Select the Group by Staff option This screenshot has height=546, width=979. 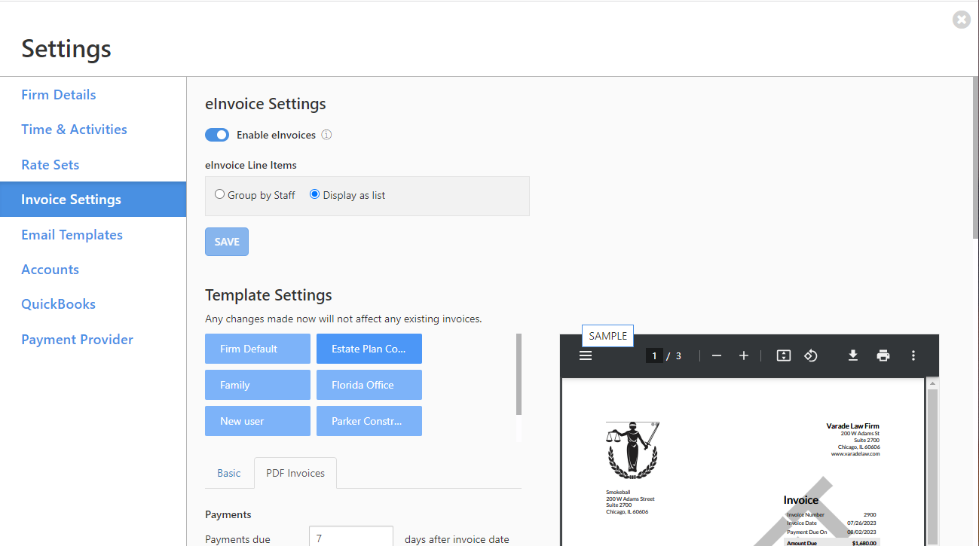(x=219, y=194)
